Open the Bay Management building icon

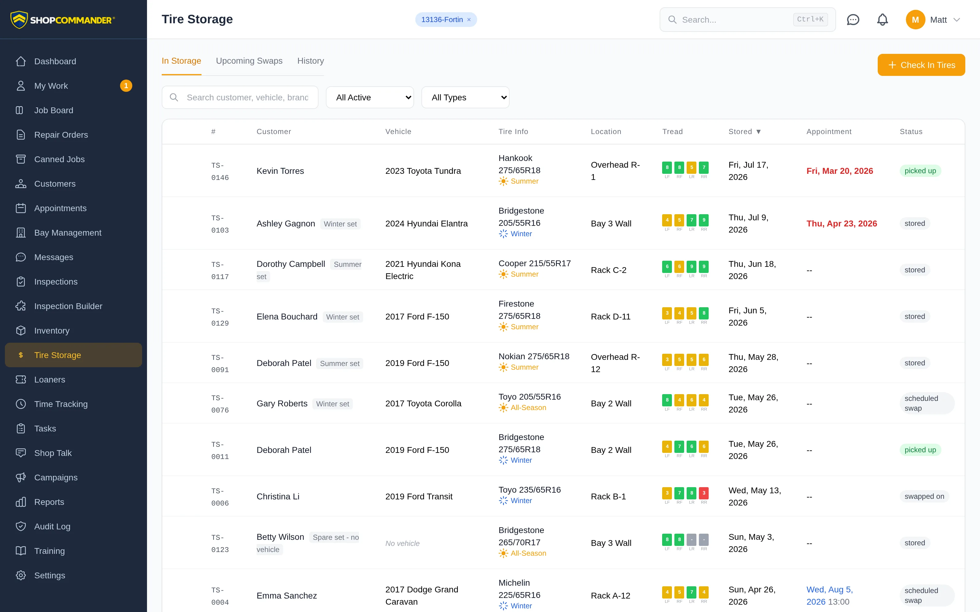pyautogui.click(x=21, y=233)
